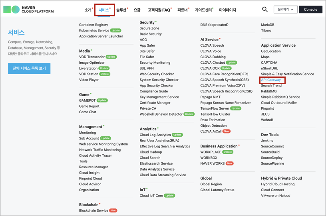Screen dimensions: 326x216
Task: Select Application Server Launcher
Action: click(x=101, y=36)
